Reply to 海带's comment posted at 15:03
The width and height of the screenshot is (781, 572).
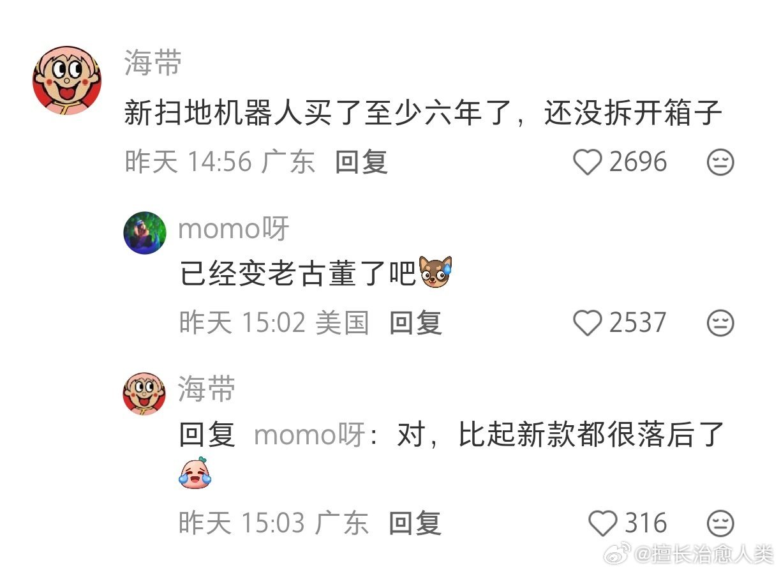point(415,523)
